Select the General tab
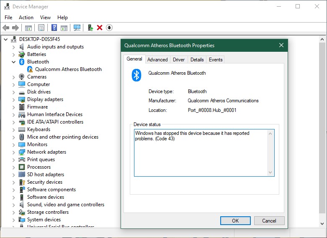The height and width of the screenshot is (238, 327). tap(134, 59)
